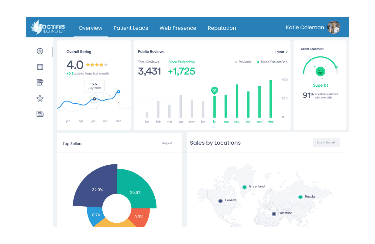
Task: Select the Reviews radio button
Action: click(236, 62)
